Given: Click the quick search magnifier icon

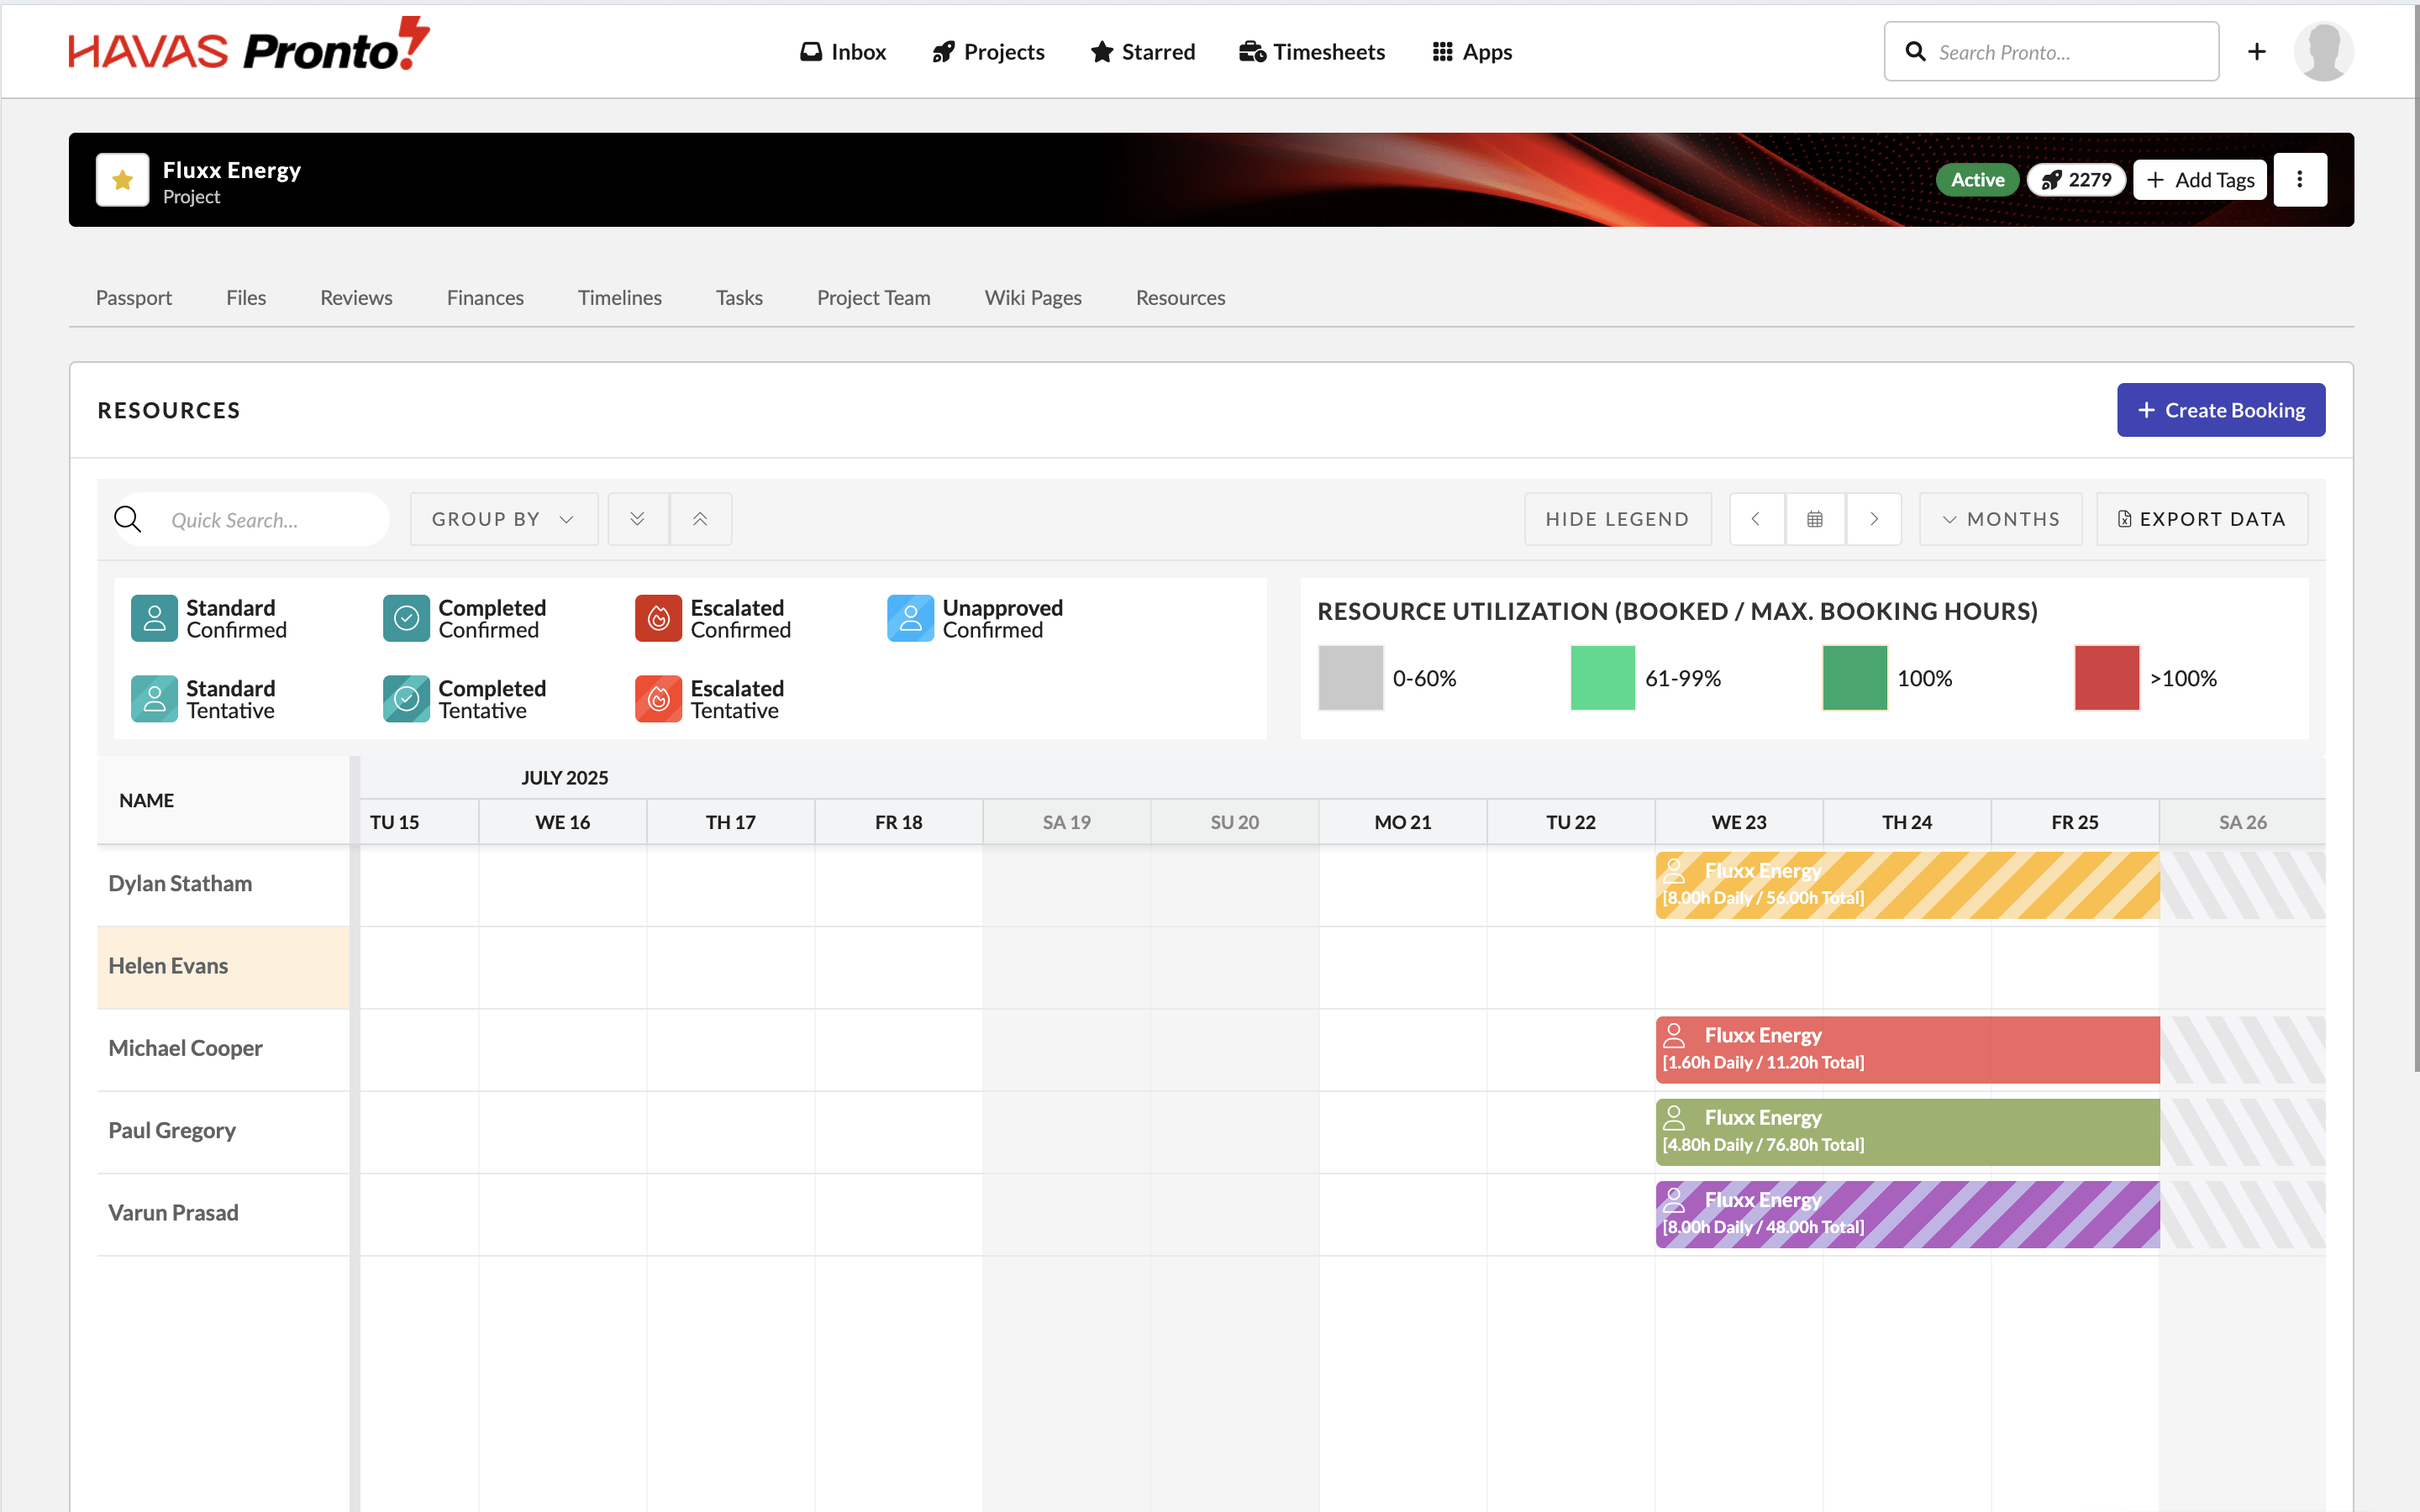Looking at the screenshot, I should [x=128, y=519].
